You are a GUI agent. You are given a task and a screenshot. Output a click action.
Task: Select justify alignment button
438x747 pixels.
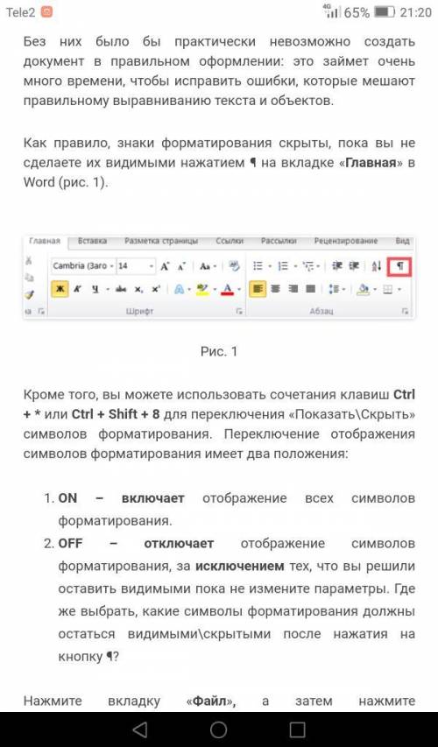(x=310, y=289)
